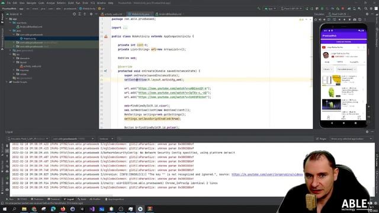Click select opened file target icon
This screenshot has height=213, width=379.
point(74,14)
